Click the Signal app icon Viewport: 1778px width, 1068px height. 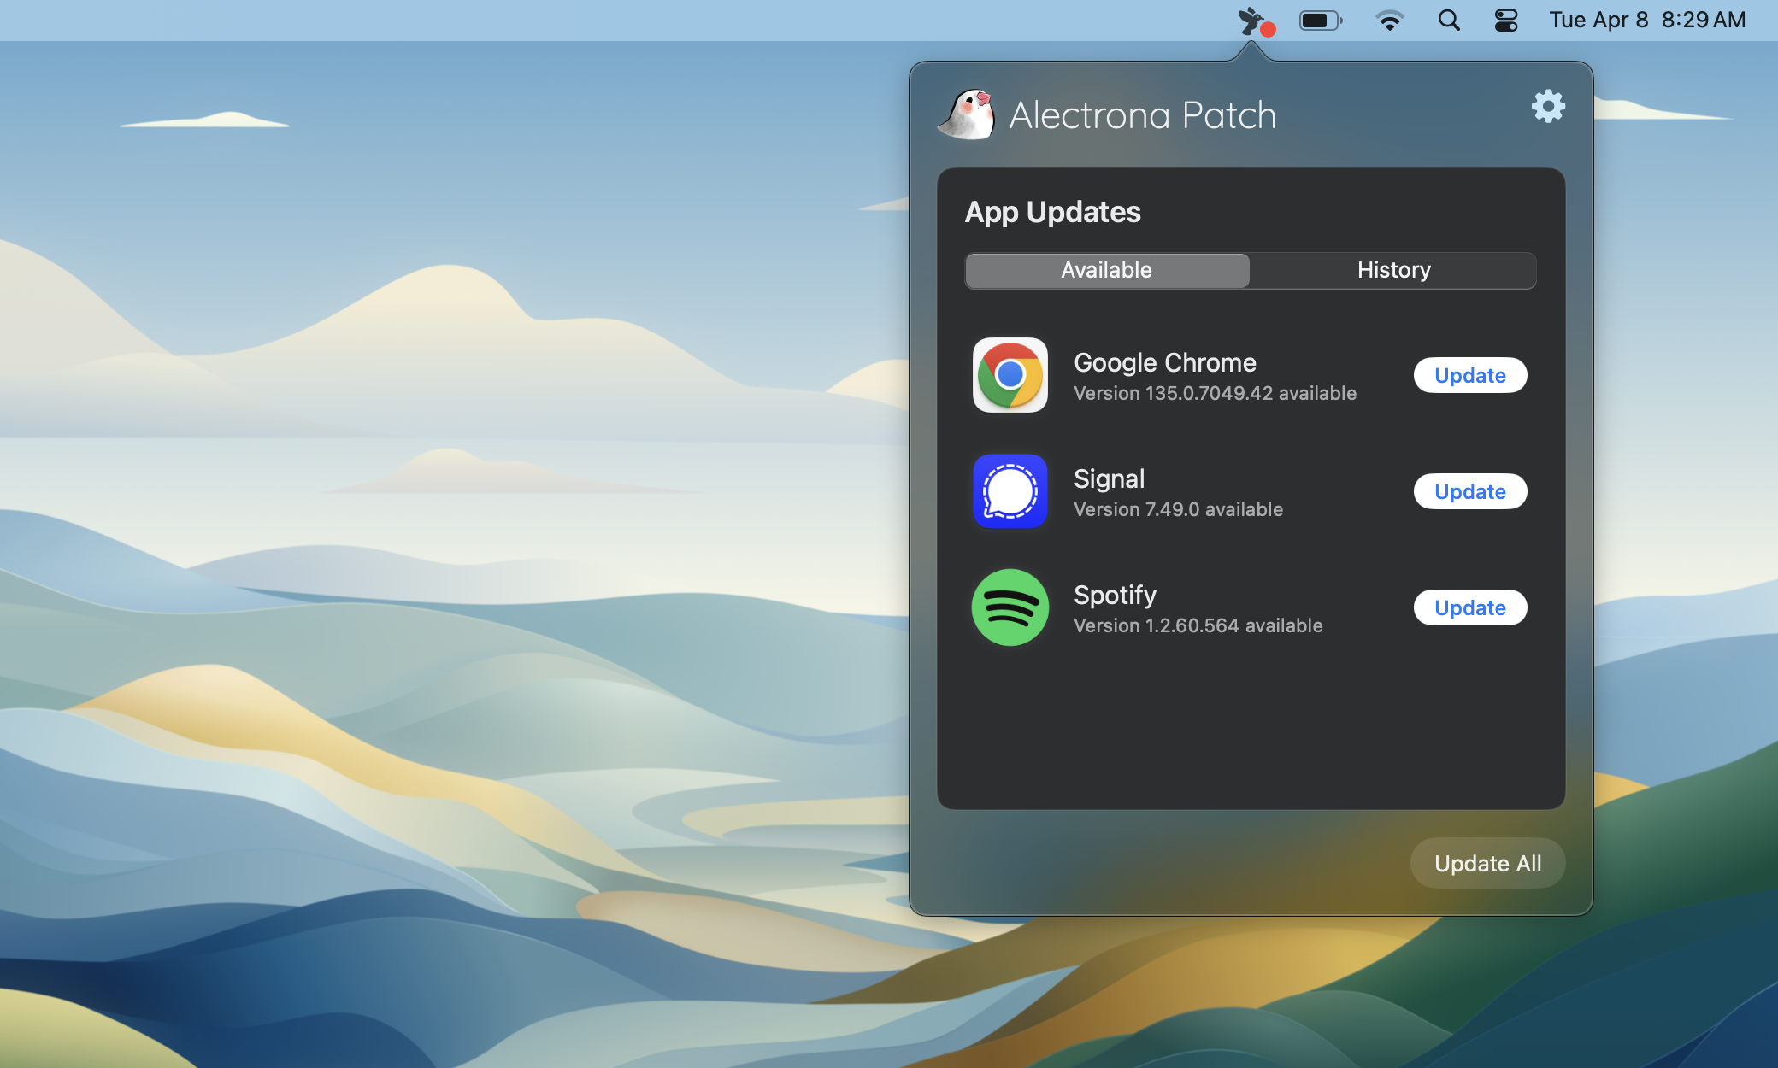point(1010,491)
